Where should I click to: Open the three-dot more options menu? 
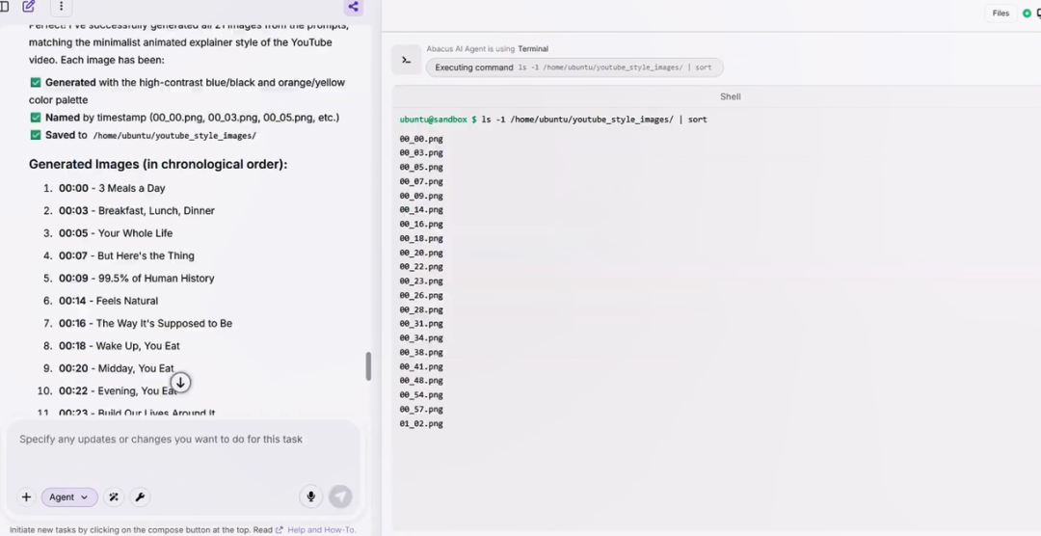point(61,7)
